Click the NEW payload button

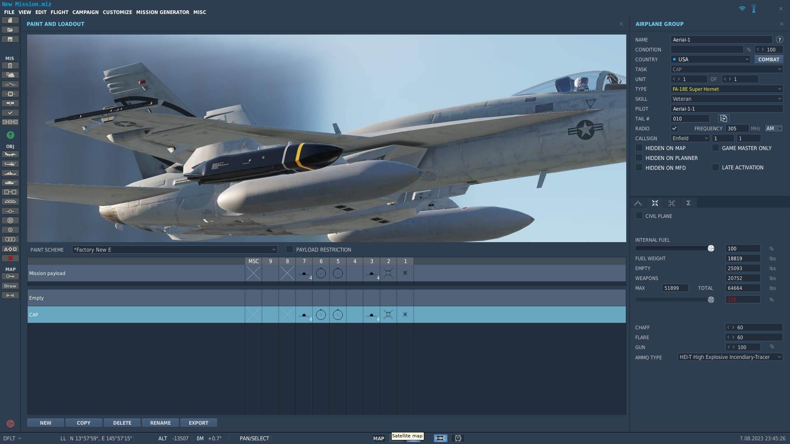click(46, 423)
